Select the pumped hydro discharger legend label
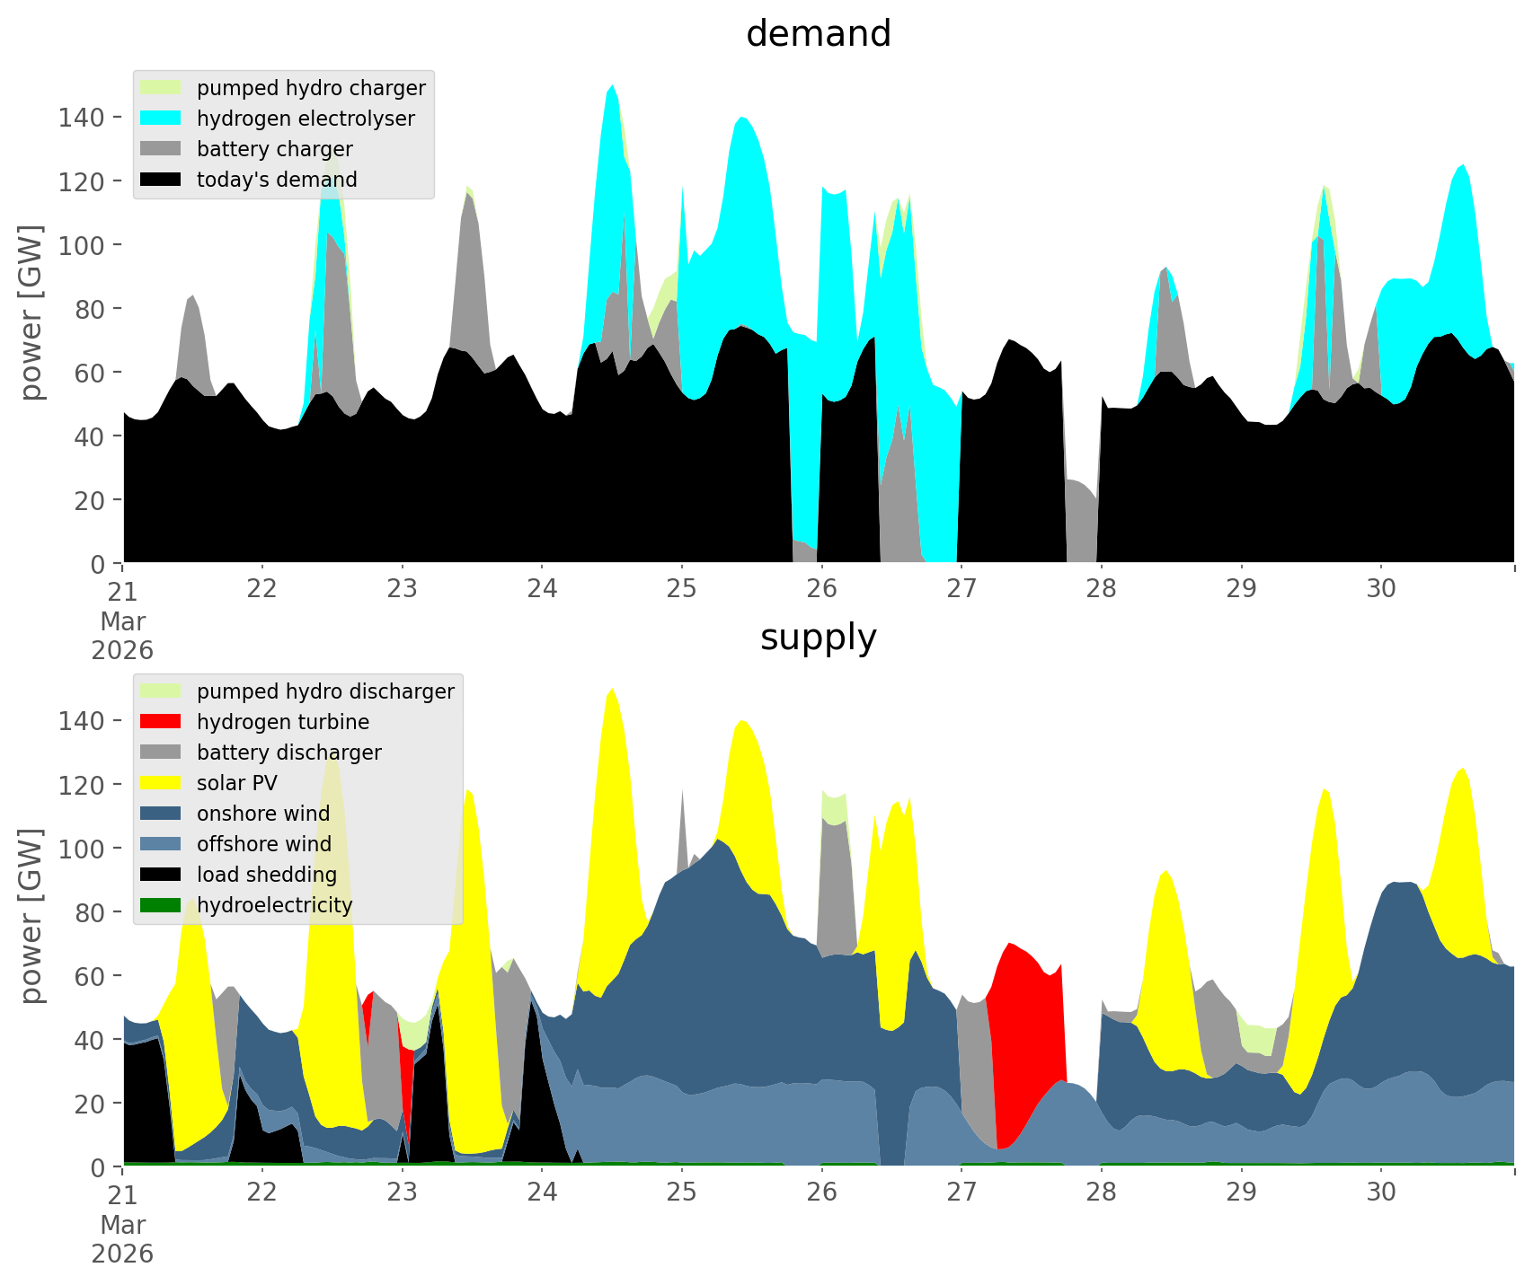This screenshot has width=1533, height=1285. 325,691
